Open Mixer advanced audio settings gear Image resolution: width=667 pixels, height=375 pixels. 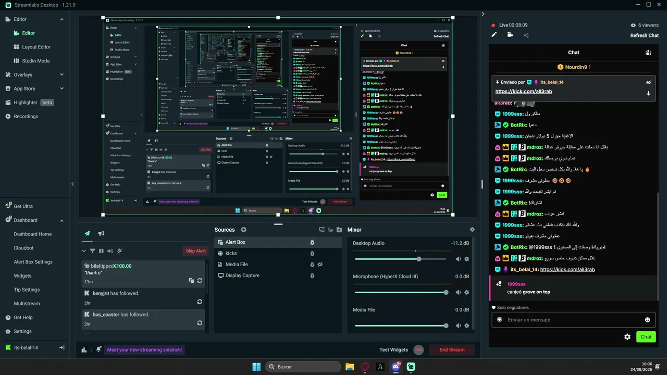[x=472, y=230]
